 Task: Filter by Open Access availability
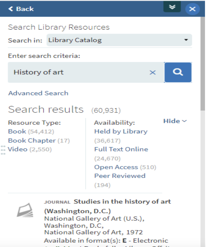[x=116, y=167]
